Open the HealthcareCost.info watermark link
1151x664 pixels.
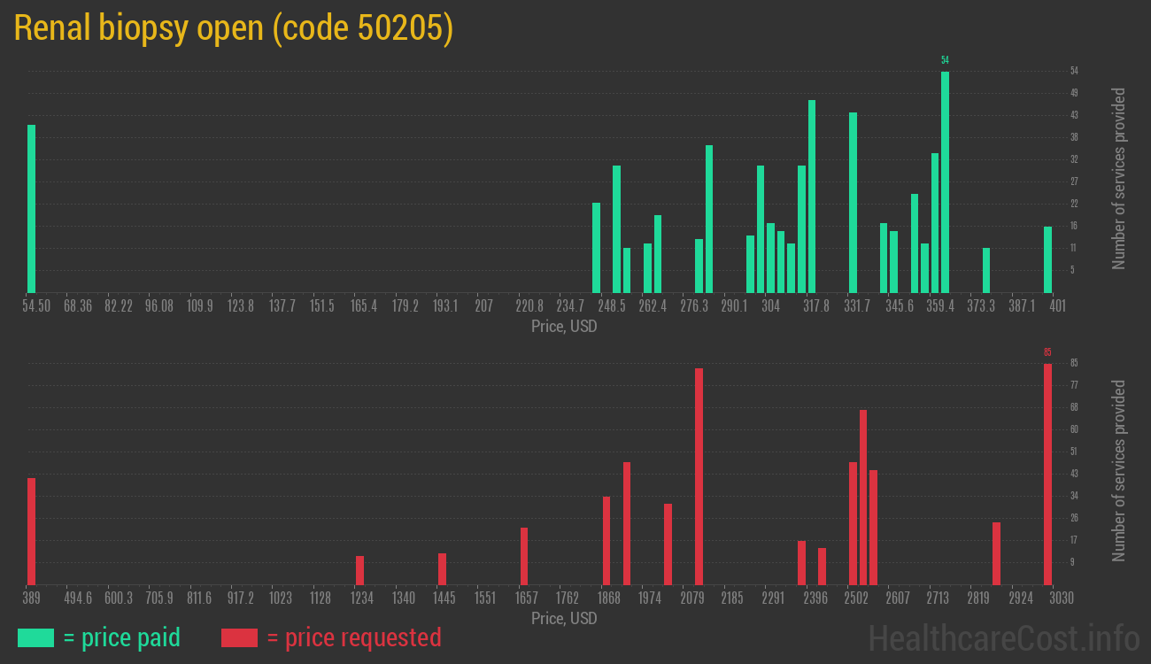pos(1003,637)
